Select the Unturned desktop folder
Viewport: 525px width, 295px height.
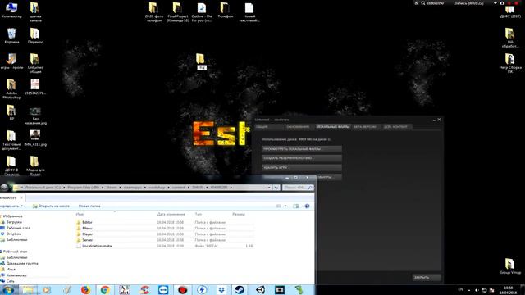tap(35, 64)
